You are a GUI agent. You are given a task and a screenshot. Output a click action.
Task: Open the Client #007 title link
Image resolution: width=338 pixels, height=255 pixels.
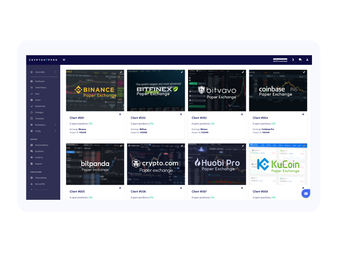point(199,191)
